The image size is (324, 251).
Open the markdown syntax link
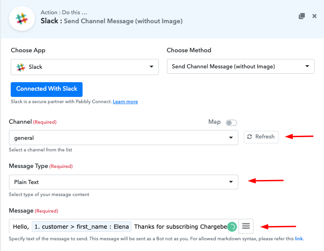(299, 238)
